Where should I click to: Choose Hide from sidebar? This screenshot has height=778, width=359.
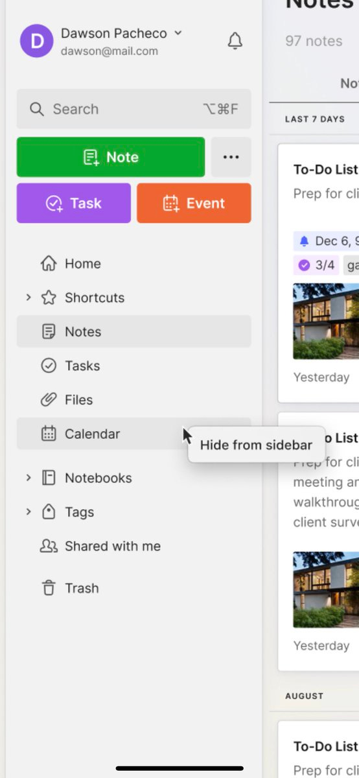[x=256, y=445]
